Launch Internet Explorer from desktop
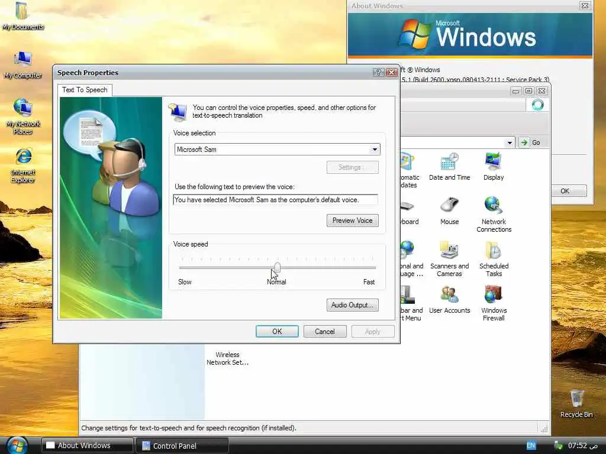 (x=22, y=165)
